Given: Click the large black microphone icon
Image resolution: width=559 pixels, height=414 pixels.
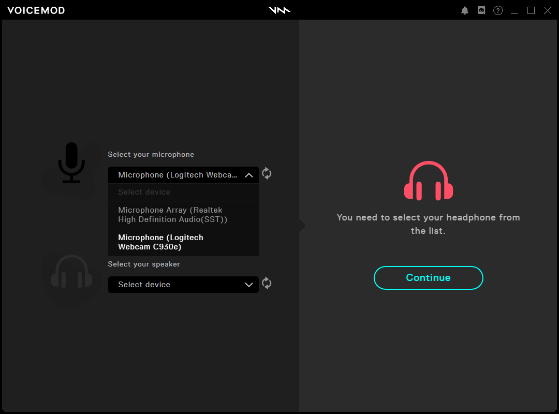Looking at the screenshot, I should point(71,163).
